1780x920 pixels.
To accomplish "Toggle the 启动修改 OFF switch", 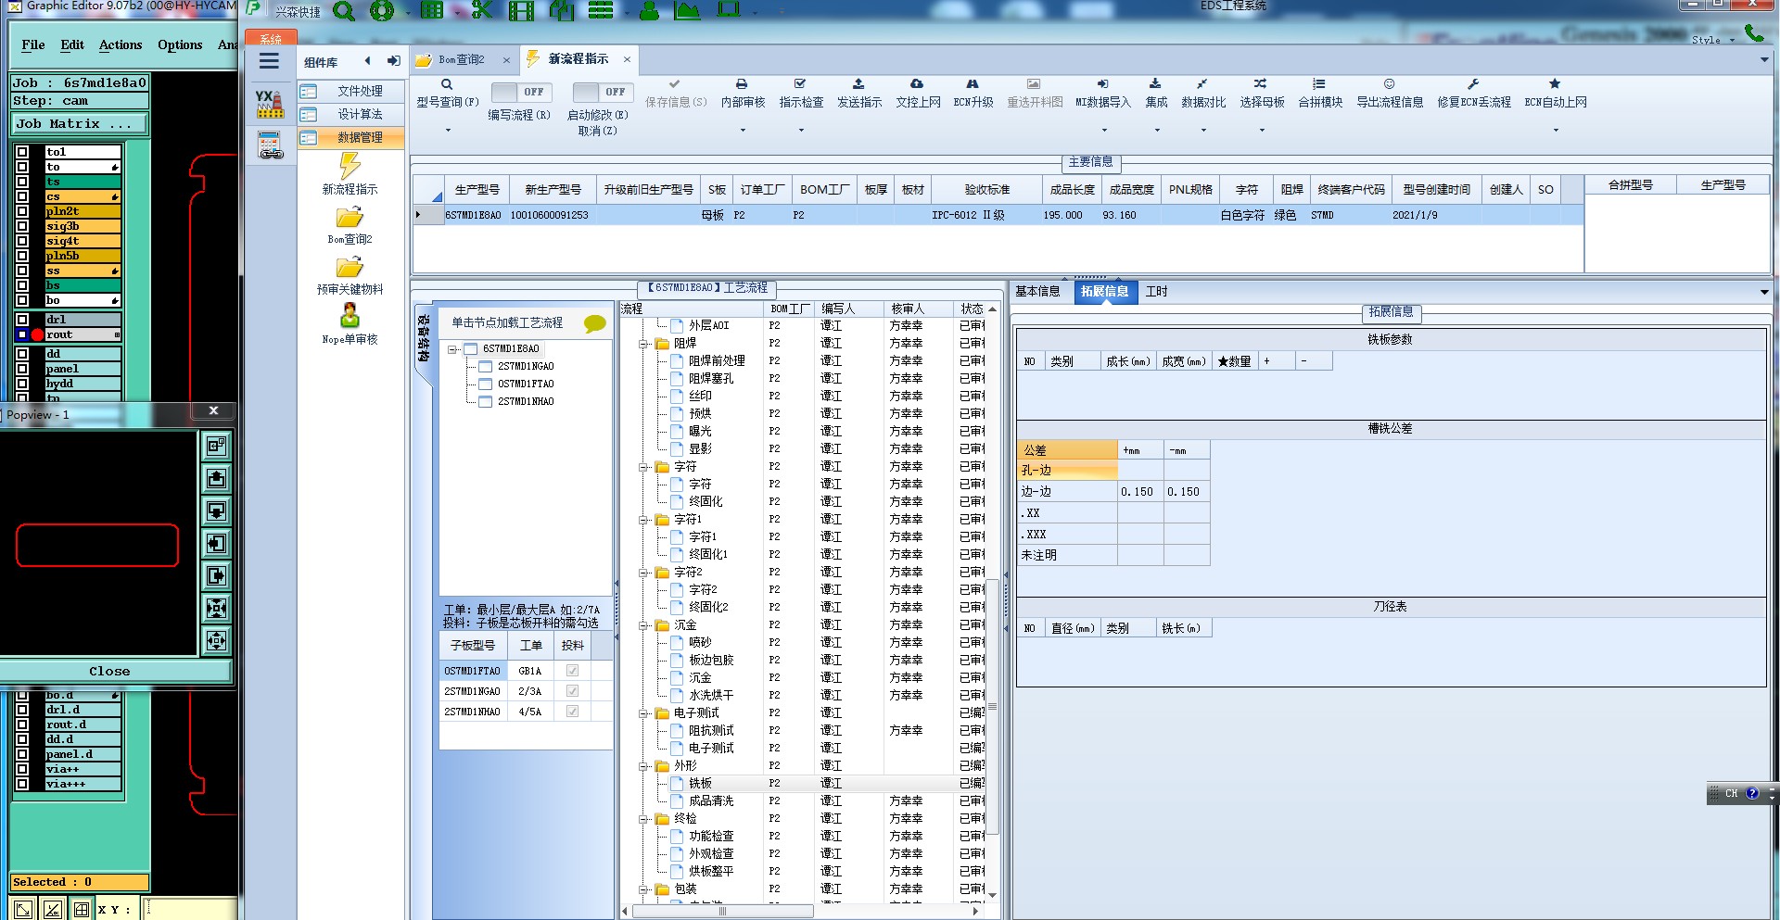I will pyautogui.click(x=603, y=92).
